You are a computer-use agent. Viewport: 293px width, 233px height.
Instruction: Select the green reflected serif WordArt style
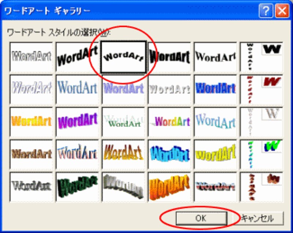coord(123,122)
